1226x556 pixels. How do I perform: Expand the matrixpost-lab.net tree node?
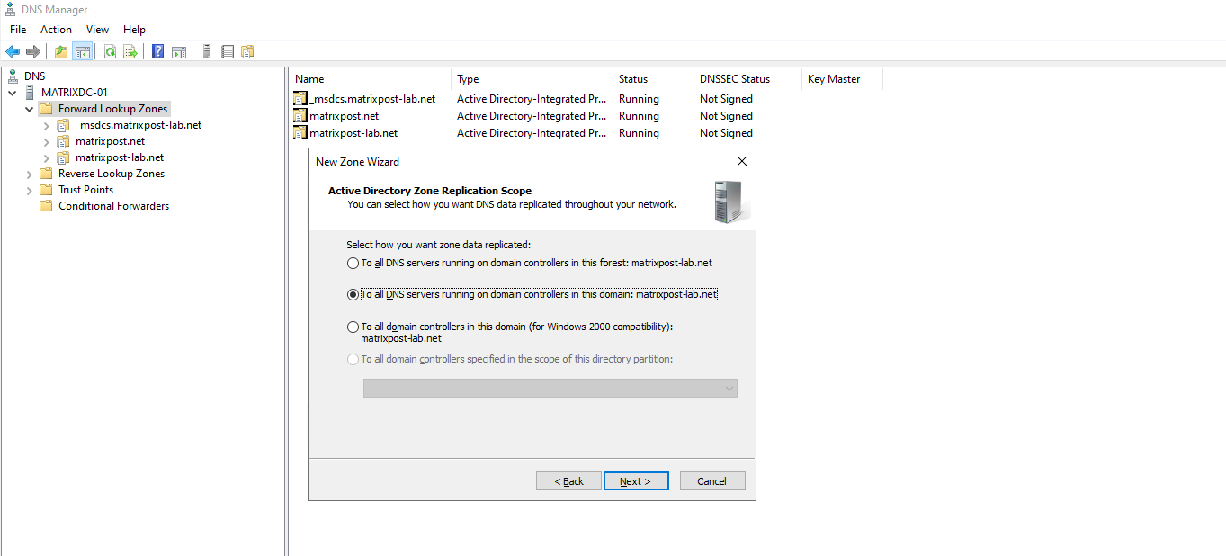coord(47,157)
